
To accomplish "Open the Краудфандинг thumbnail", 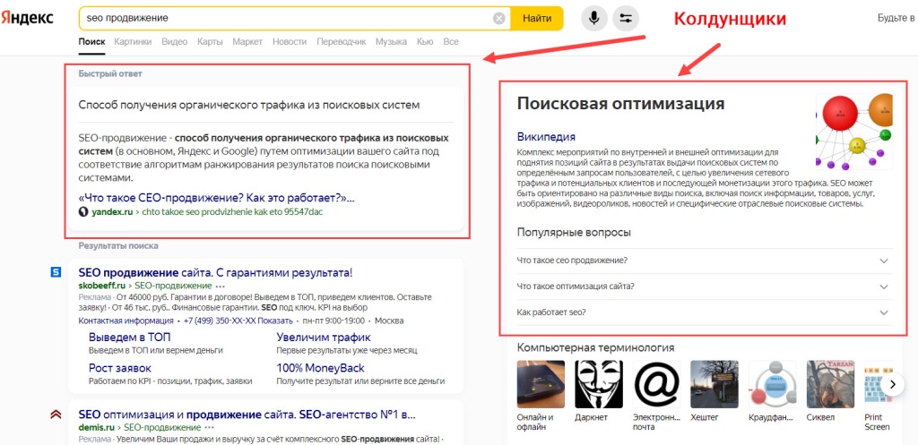I will pyautogui.click(x=772, y=383).
